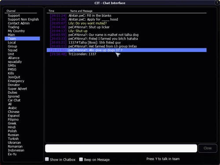Screen dimensions: 220x165
Task: Toggle the Beep on Message checkbox
Action: coord(81,159)
